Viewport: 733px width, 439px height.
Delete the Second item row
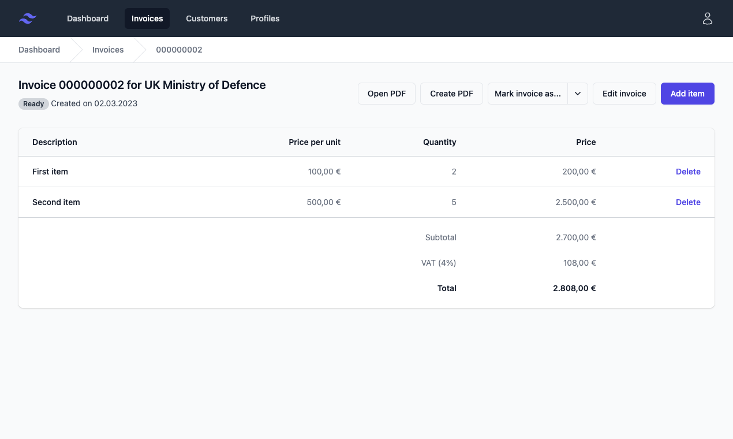click(688, 202)
